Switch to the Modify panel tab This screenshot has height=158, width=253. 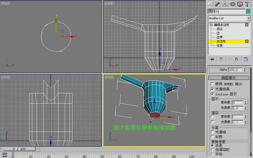[218, 4]
